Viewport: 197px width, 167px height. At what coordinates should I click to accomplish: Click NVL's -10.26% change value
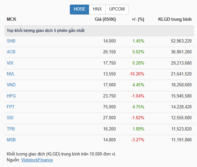coord(136,74)
